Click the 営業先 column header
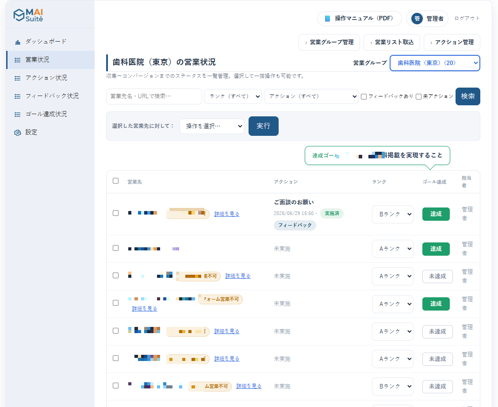The image size is (498, 407). click(134, 182)
